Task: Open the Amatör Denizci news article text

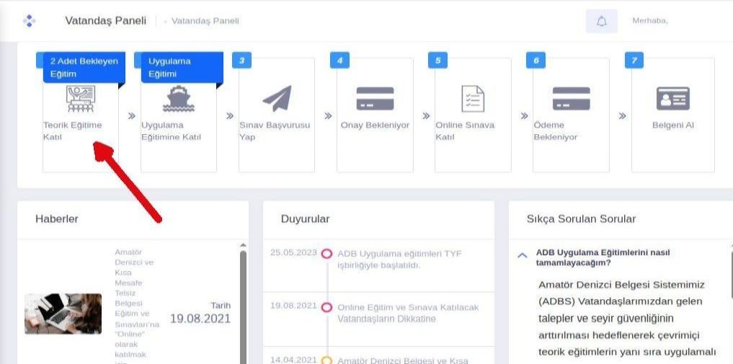Action: coord(136,303)
